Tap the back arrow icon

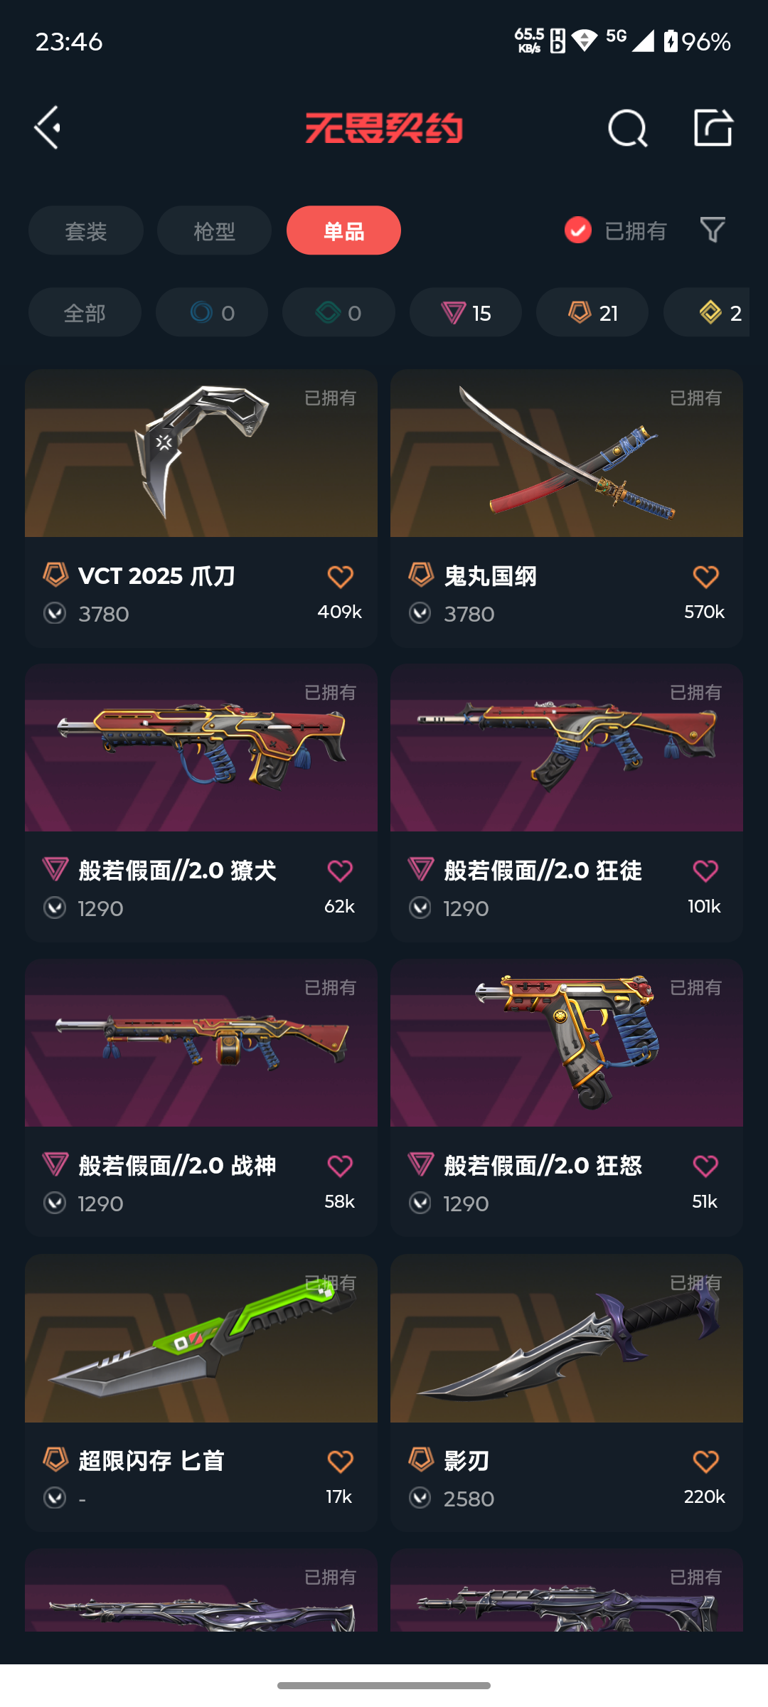pos(48,128)
